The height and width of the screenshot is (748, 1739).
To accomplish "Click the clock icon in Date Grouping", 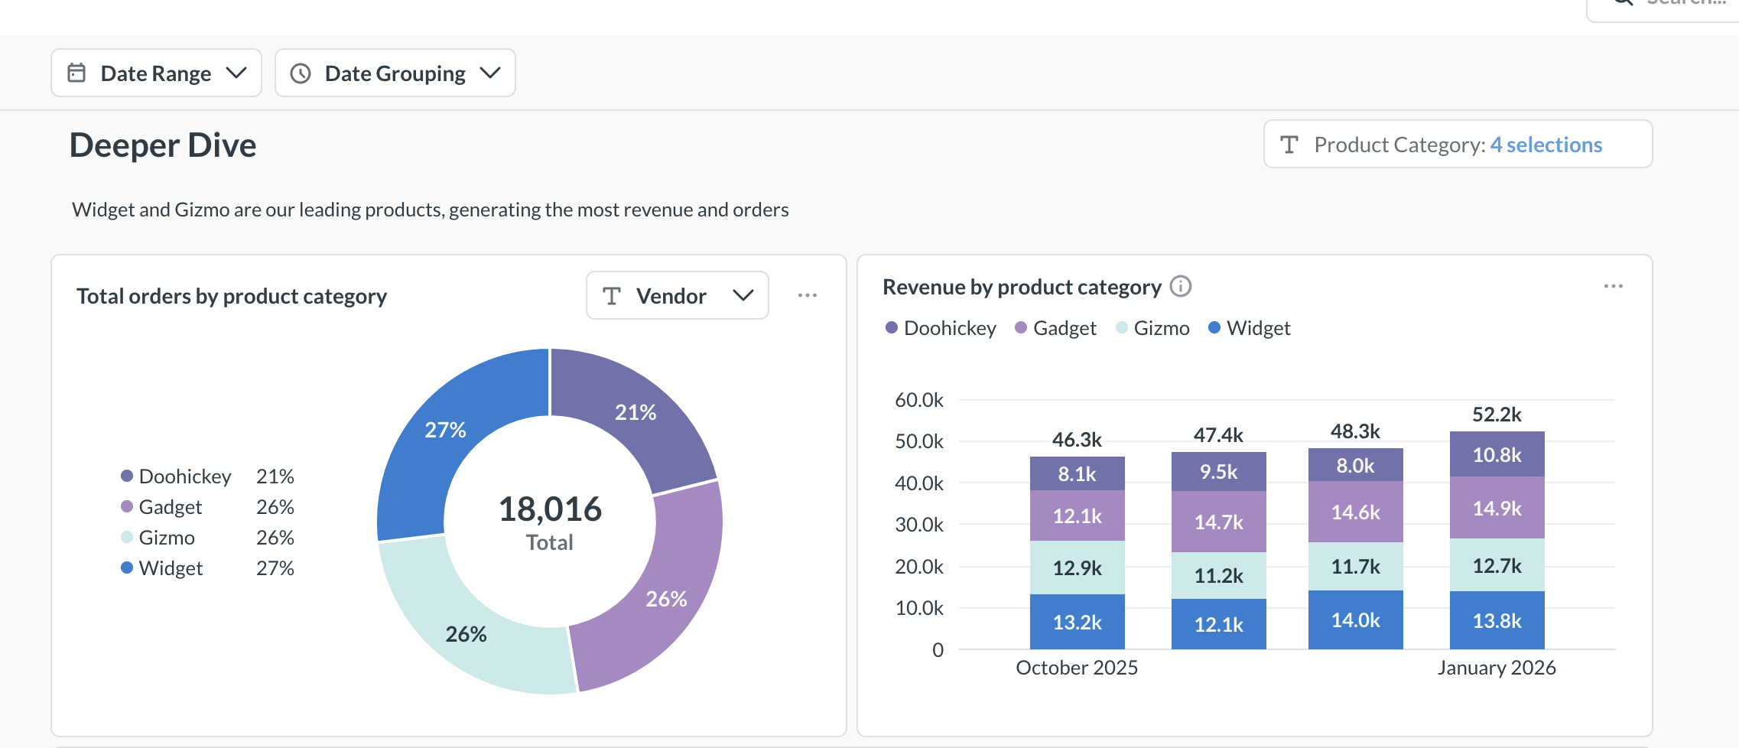I will [x=301, y=73].
